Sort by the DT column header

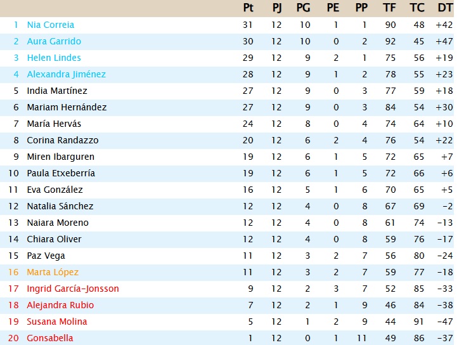[445, 8]
